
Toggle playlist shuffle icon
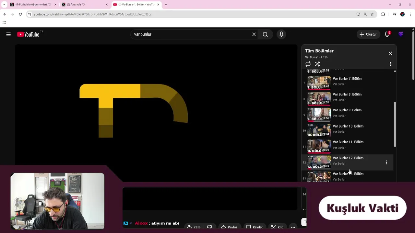pyautogui.click(x=317, y=64)
